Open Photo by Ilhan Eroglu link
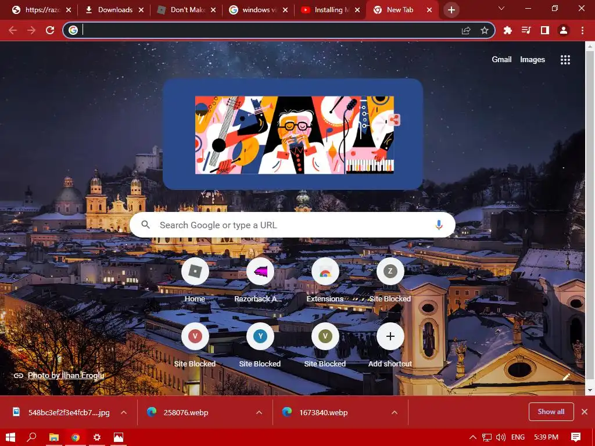This screenshot has width=595, height=446. (66, 376)
